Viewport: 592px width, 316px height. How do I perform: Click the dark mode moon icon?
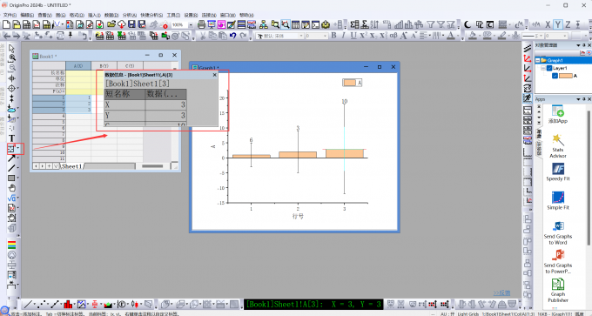point(468,24)
